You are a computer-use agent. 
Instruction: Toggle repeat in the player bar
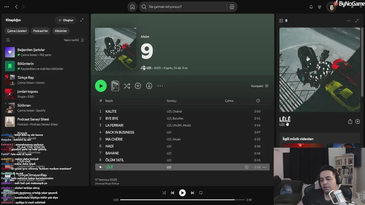click(x=201, y=193)
